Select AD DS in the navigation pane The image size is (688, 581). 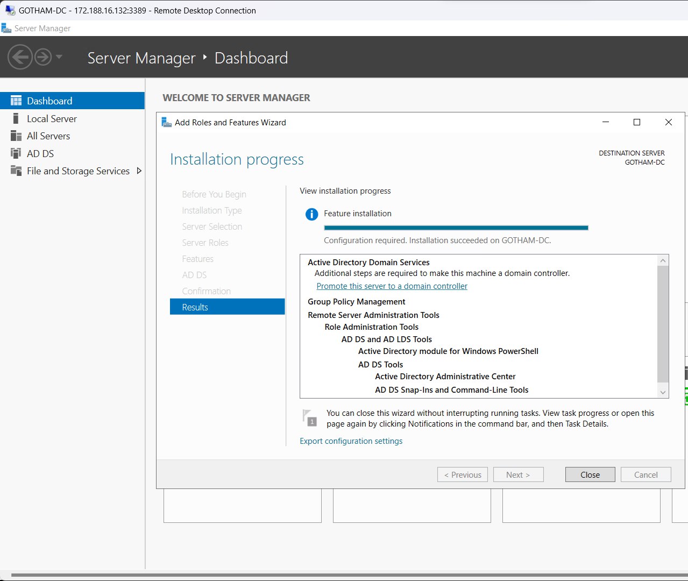point(40,153)
